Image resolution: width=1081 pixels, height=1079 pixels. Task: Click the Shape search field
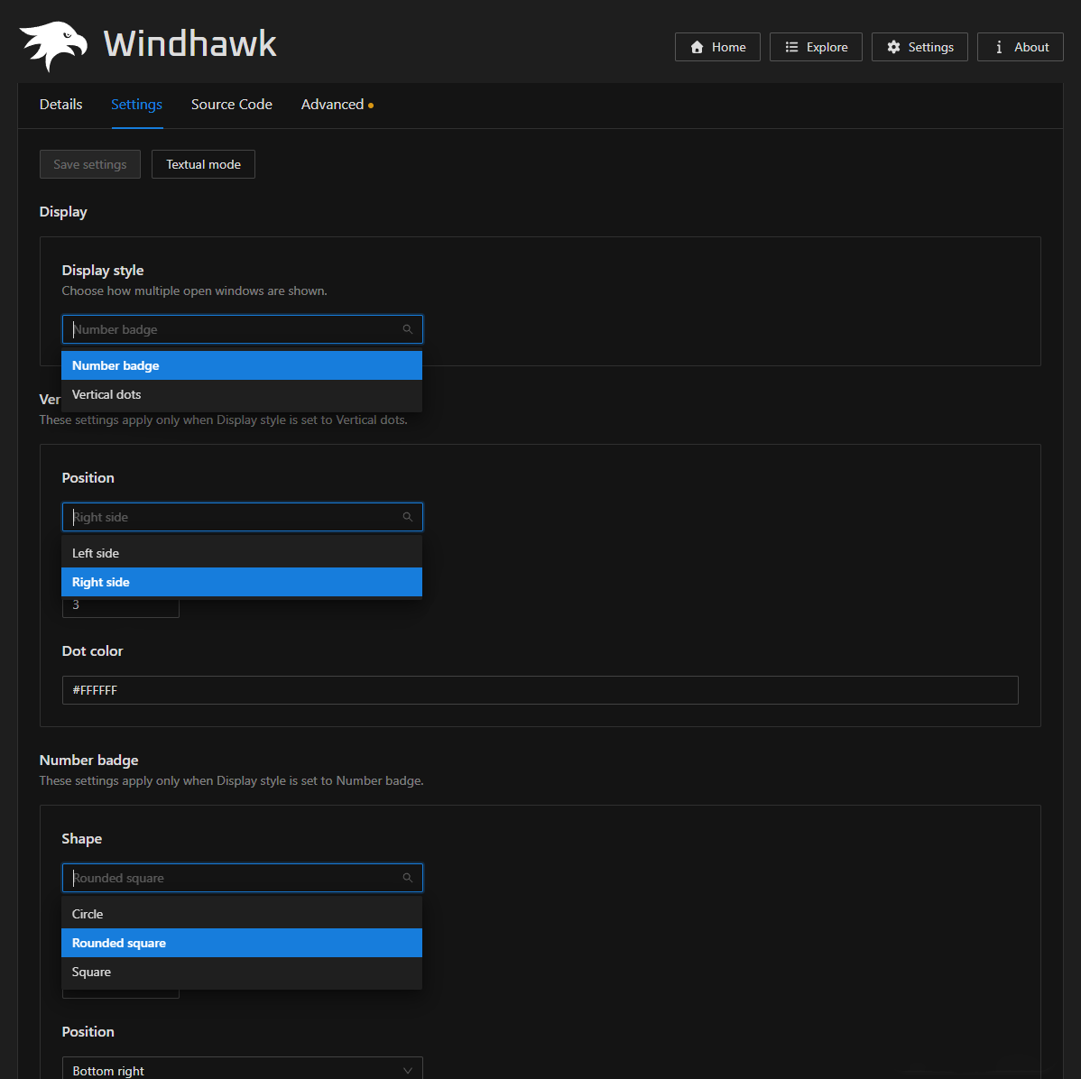(242, 878)
